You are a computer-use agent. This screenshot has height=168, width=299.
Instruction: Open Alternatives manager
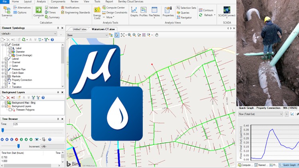[22, 8]
